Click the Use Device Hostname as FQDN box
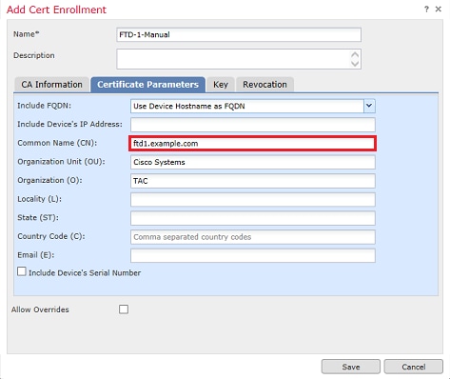This screenshot has width=450, height=379. tap(253, 106)
